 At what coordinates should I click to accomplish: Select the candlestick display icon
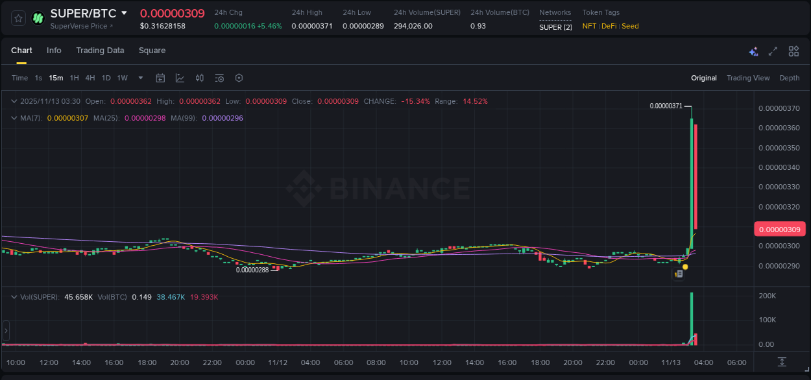[x=199, y=78]
